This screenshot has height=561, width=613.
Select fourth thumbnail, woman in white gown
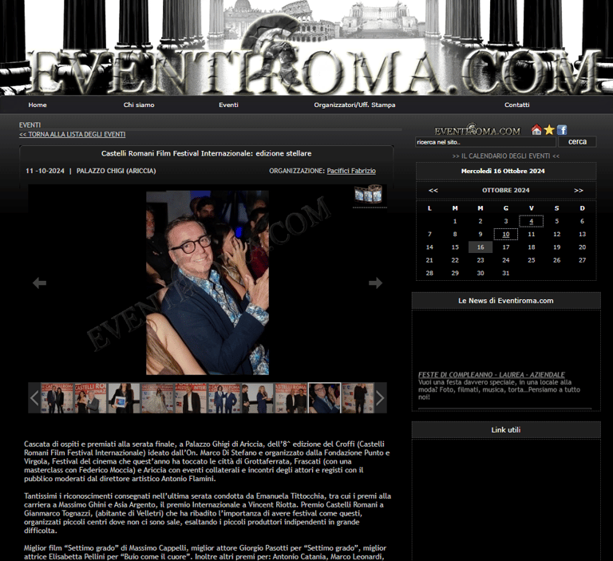point(157,398)
